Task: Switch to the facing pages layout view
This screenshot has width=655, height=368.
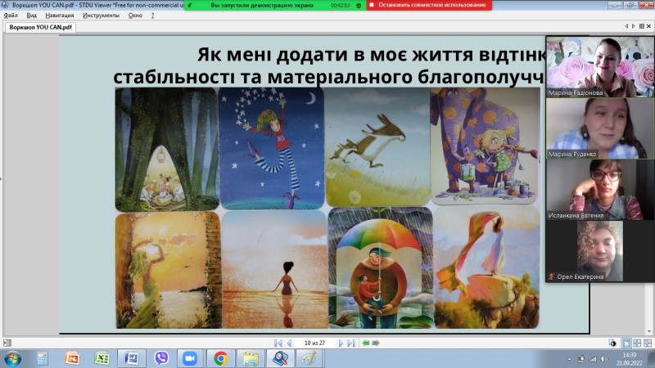Action: pos(637,343)
